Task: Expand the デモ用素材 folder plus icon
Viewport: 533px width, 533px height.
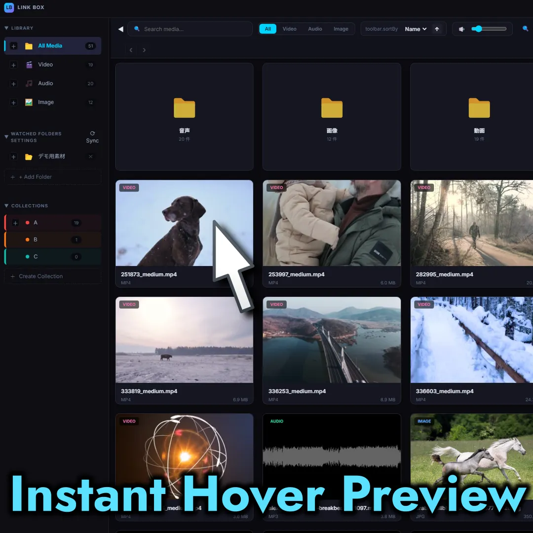Action: tap(14, 157)
